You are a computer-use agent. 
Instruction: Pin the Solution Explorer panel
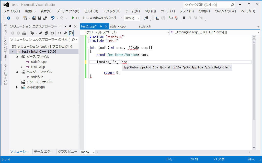[70, 26]
